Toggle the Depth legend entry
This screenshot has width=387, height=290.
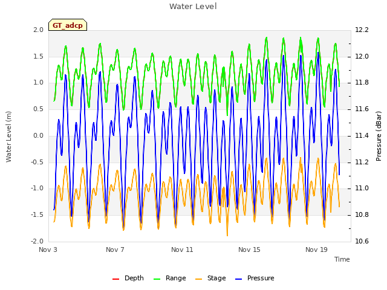128,278
